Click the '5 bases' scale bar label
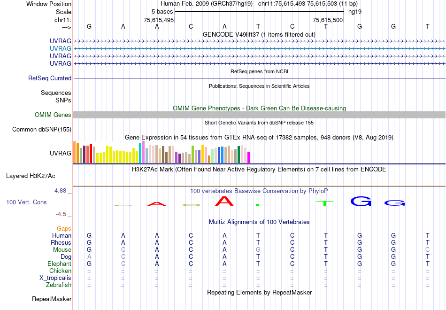The height and width of the screenshot is (310, 446). pos(162,12)
